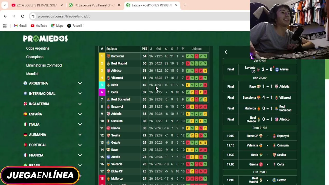Open a new browser tab with plus icon
Image resolution: width=329 pixels, height=185 pixels.
(185, 5)
